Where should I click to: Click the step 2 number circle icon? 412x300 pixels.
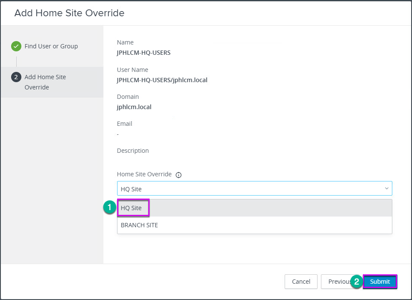[16, 77]
